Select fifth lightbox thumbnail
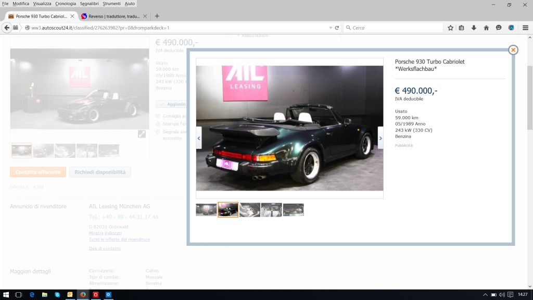Screen dimensions: 533x300 (x=294, y=210)
